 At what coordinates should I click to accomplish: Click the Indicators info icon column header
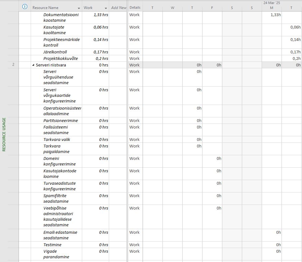tap(25, 7)
